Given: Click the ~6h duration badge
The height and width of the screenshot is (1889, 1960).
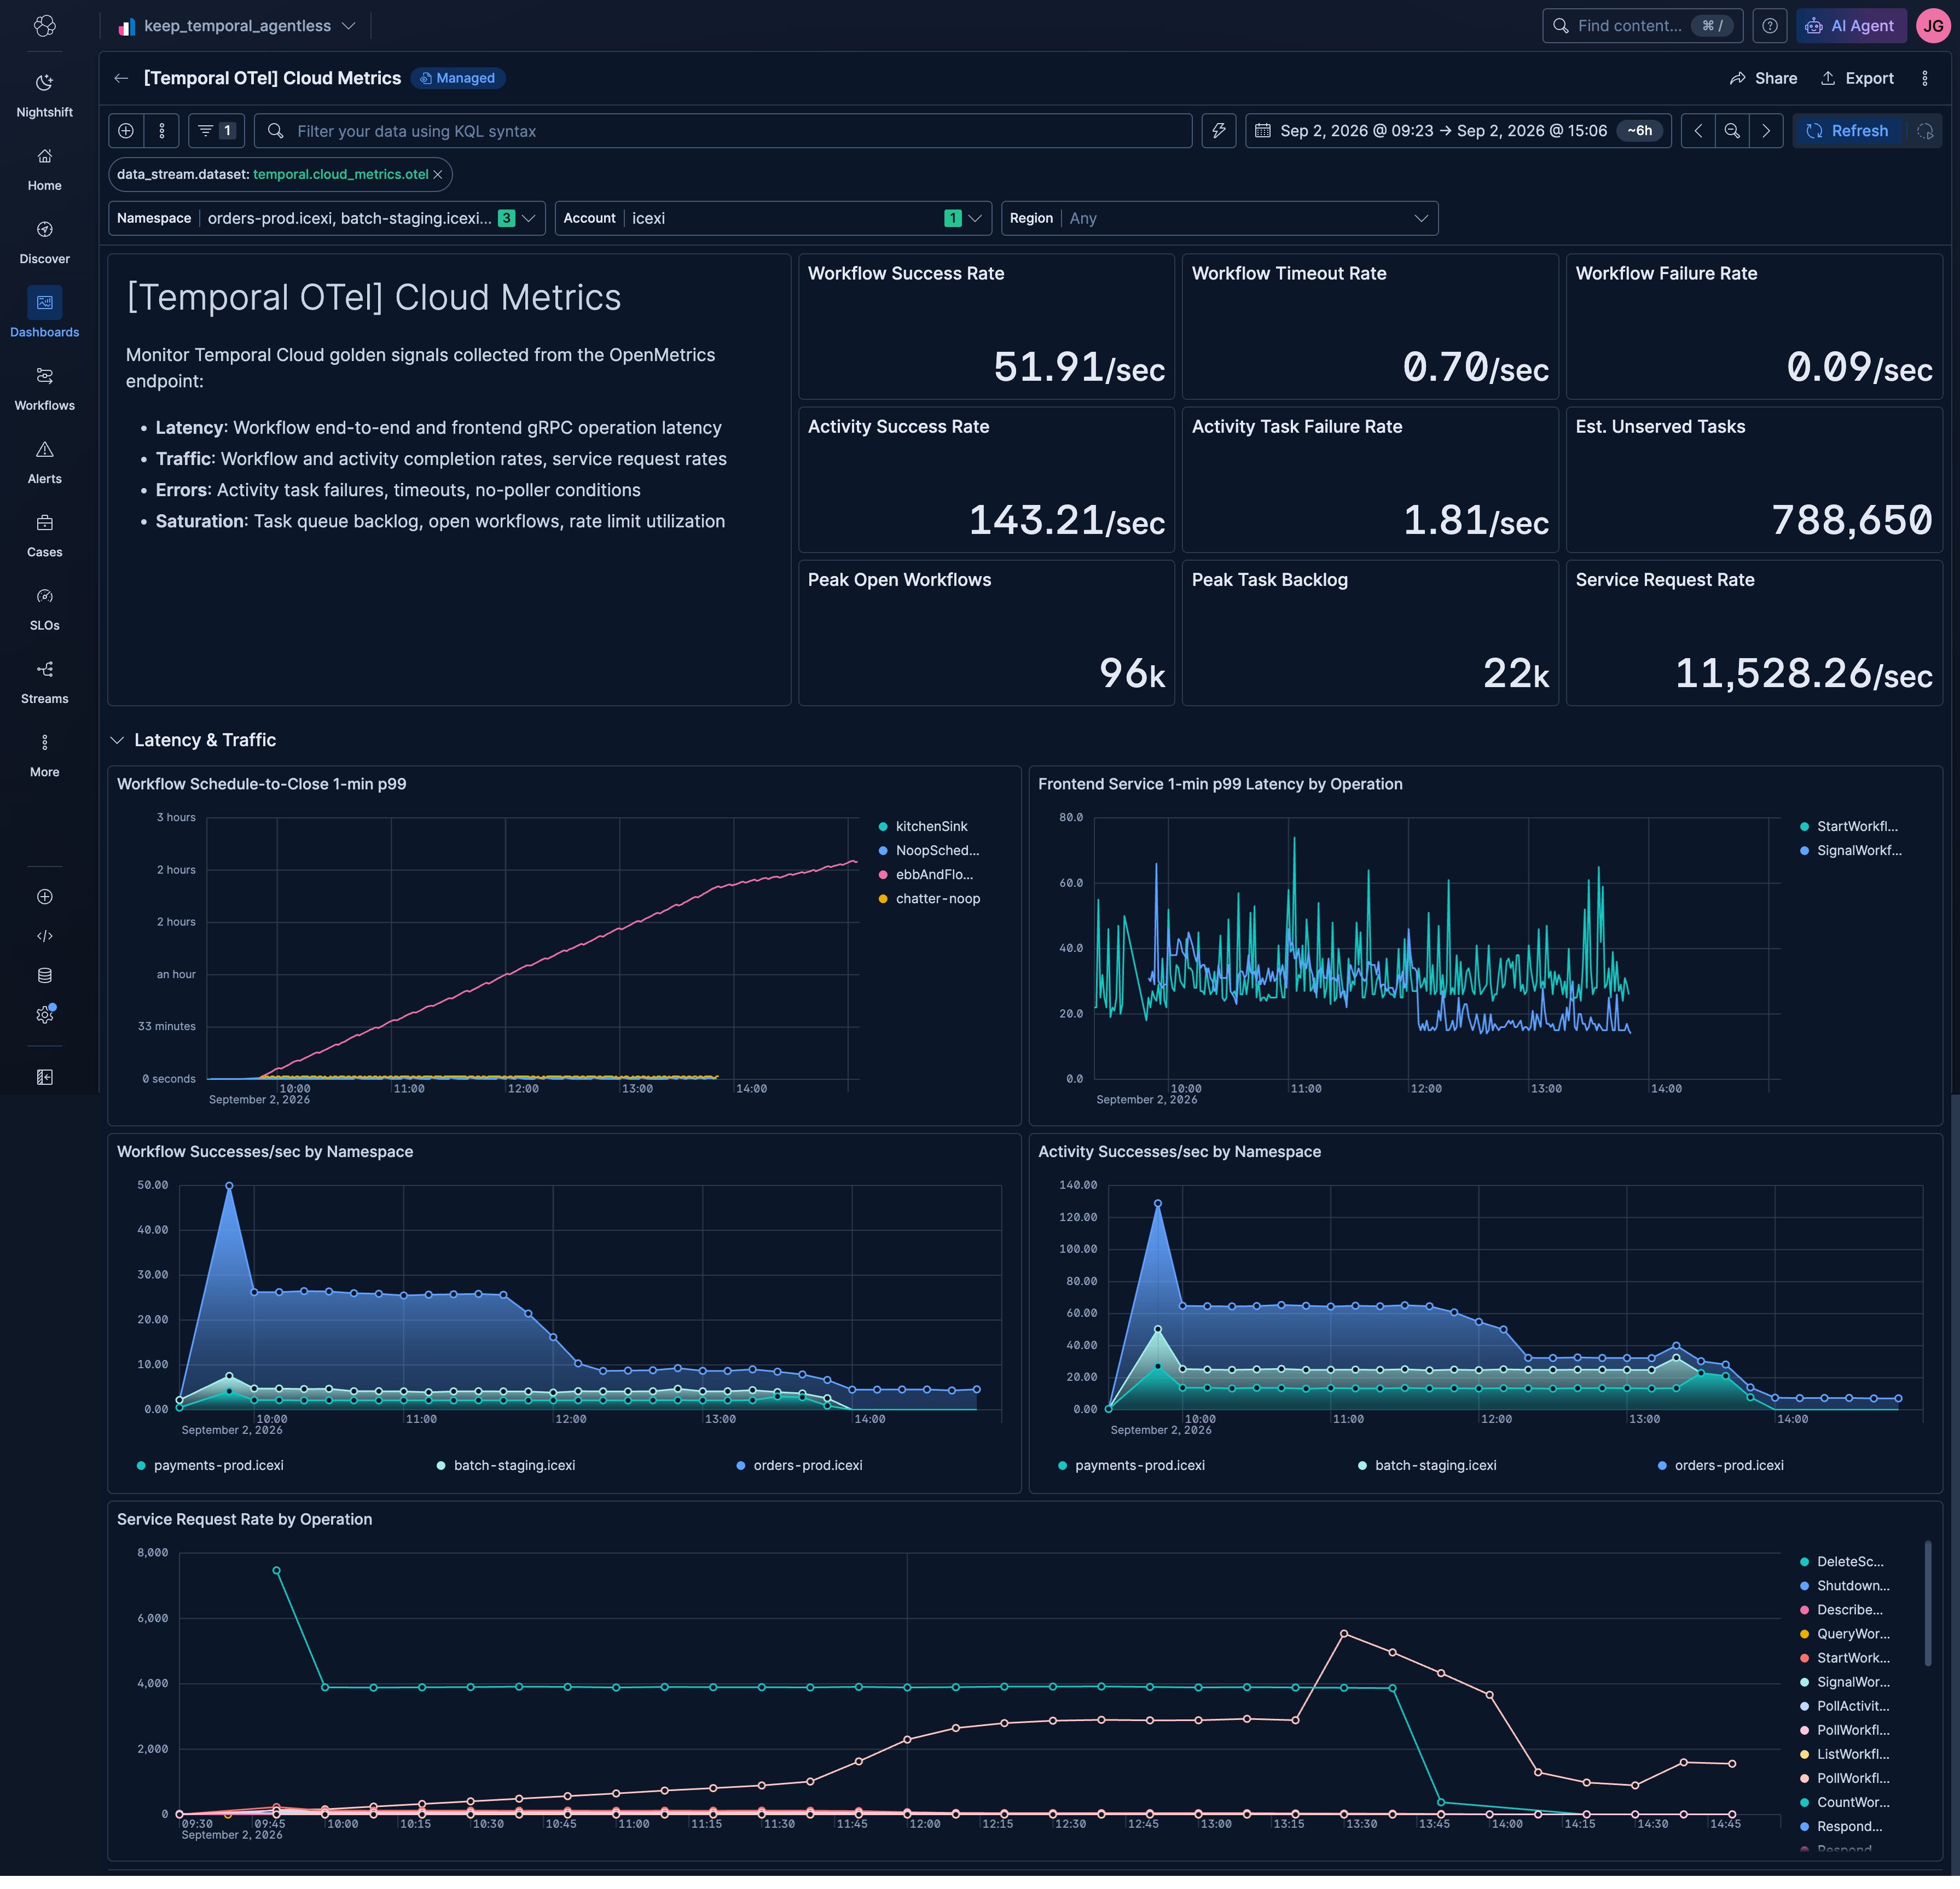Looking at the screenshot, I should pyautogui.click(x=1639, y=131).
